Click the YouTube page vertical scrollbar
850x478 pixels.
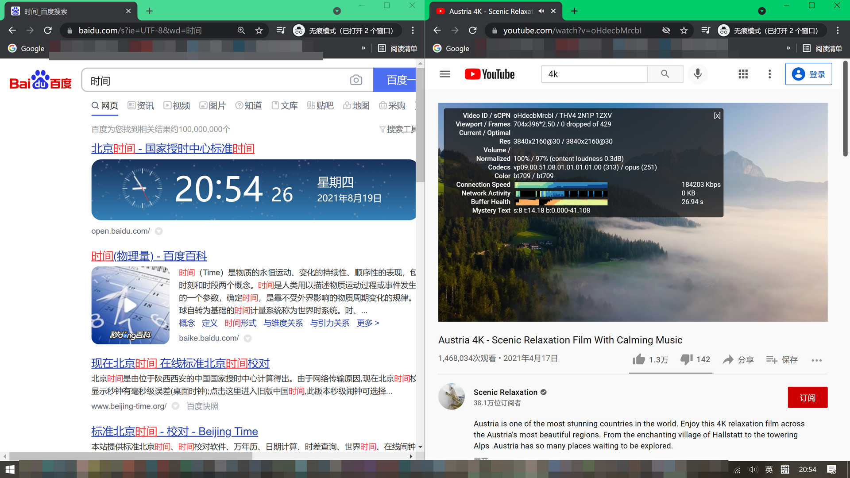[x=845, y=108]
